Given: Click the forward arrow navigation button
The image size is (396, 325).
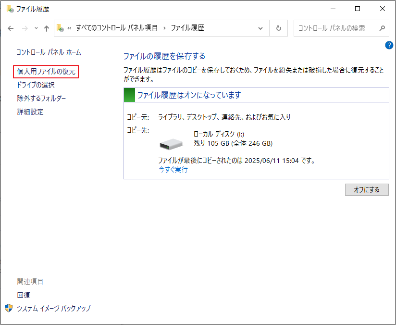Looking at the screenshot, I should tap(25, 28).
